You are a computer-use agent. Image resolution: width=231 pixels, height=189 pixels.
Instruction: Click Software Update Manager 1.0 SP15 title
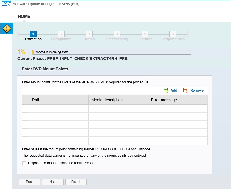46,4
